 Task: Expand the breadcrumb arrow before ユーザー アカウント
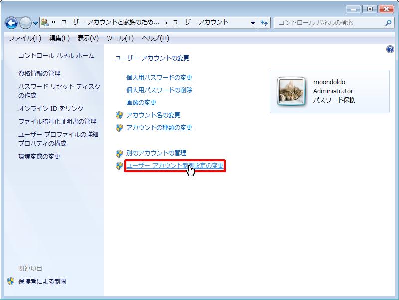coord(167,22)
